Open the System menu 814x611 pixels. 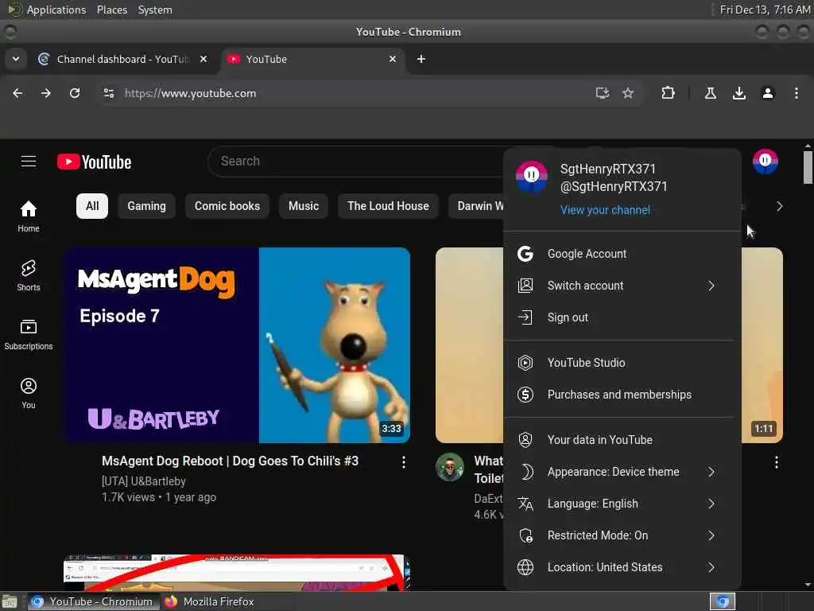[x=155, y=10]
